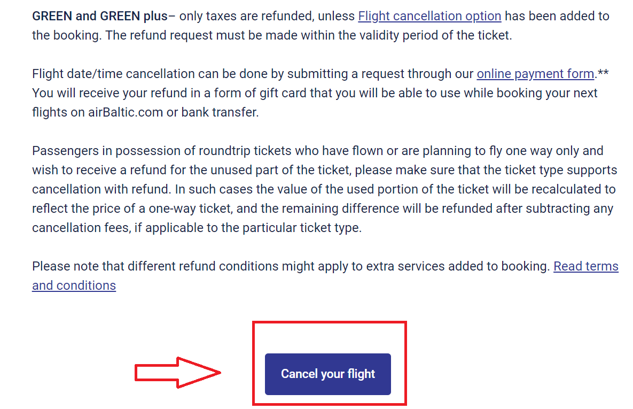
Task: Click the double asterisk footnote marker
Action: [x=604, y=73]
